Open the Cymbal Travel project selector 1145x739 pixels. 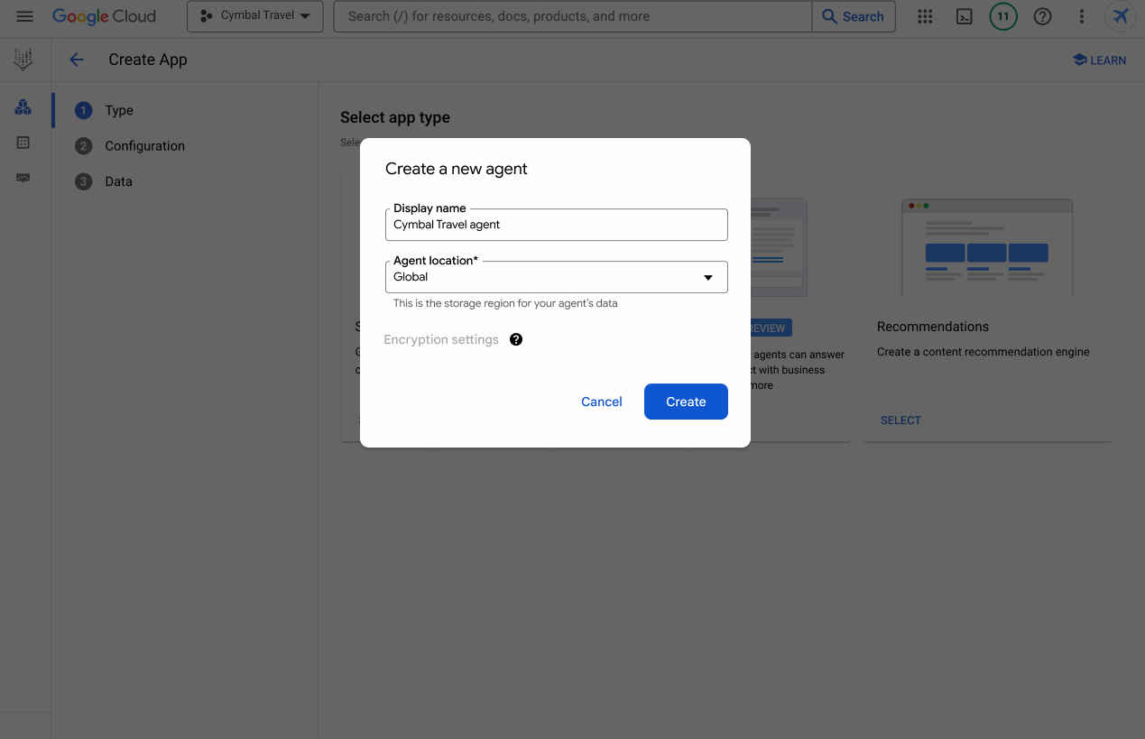click(255, 16)
